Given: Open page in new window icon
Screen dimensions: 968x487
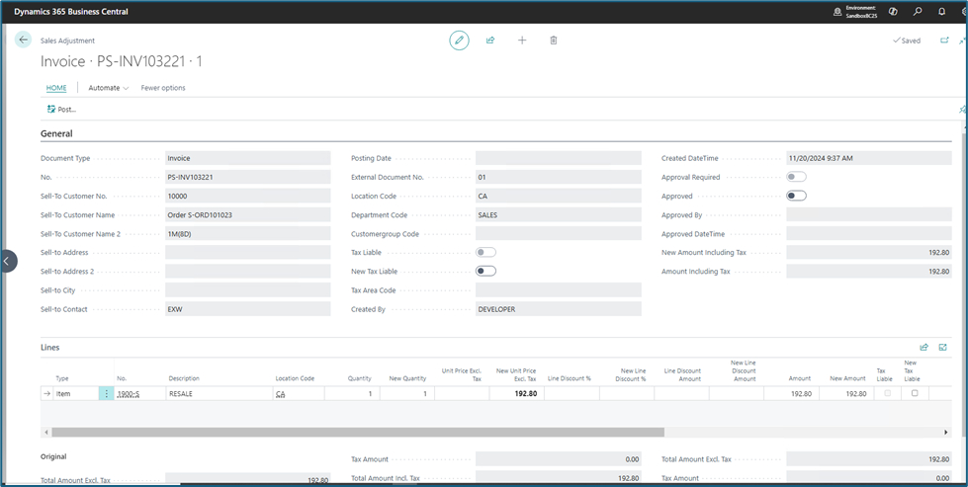Looking at the screenshot, I should pos(944,41).
